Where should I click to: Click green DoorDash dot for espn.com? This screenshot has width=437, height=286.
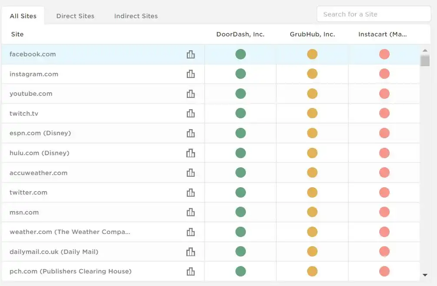coord(241,133)
